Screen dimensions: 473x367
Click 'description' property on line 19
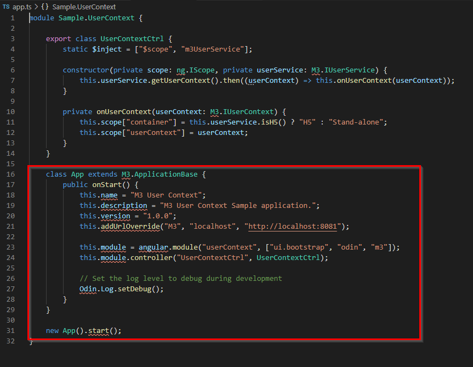point(124,206)
